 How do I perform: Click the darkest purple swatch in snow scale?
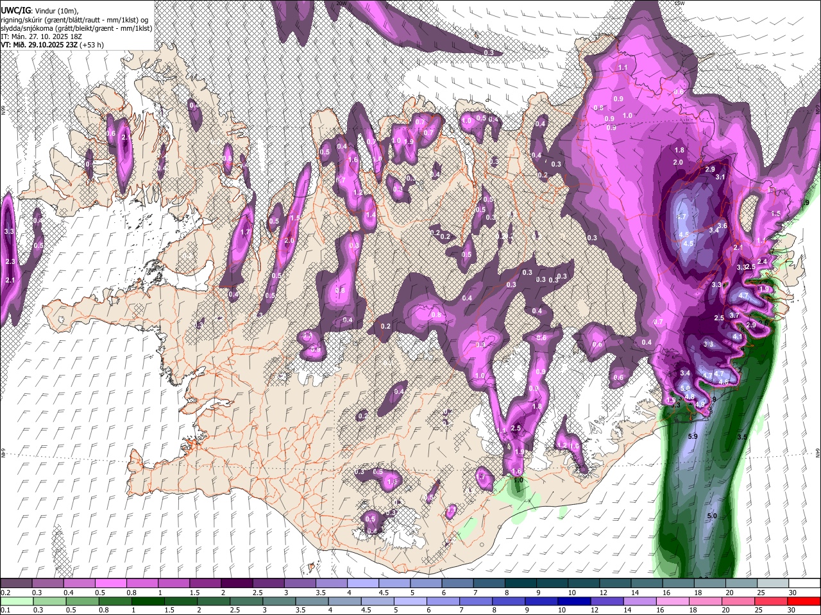click(237, 583)
